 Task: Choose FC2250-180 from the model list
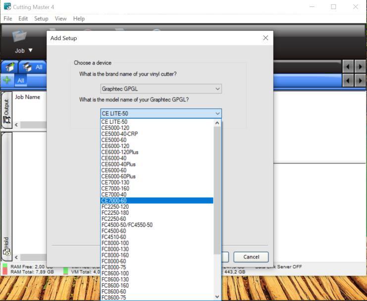(x=157, y=213)
